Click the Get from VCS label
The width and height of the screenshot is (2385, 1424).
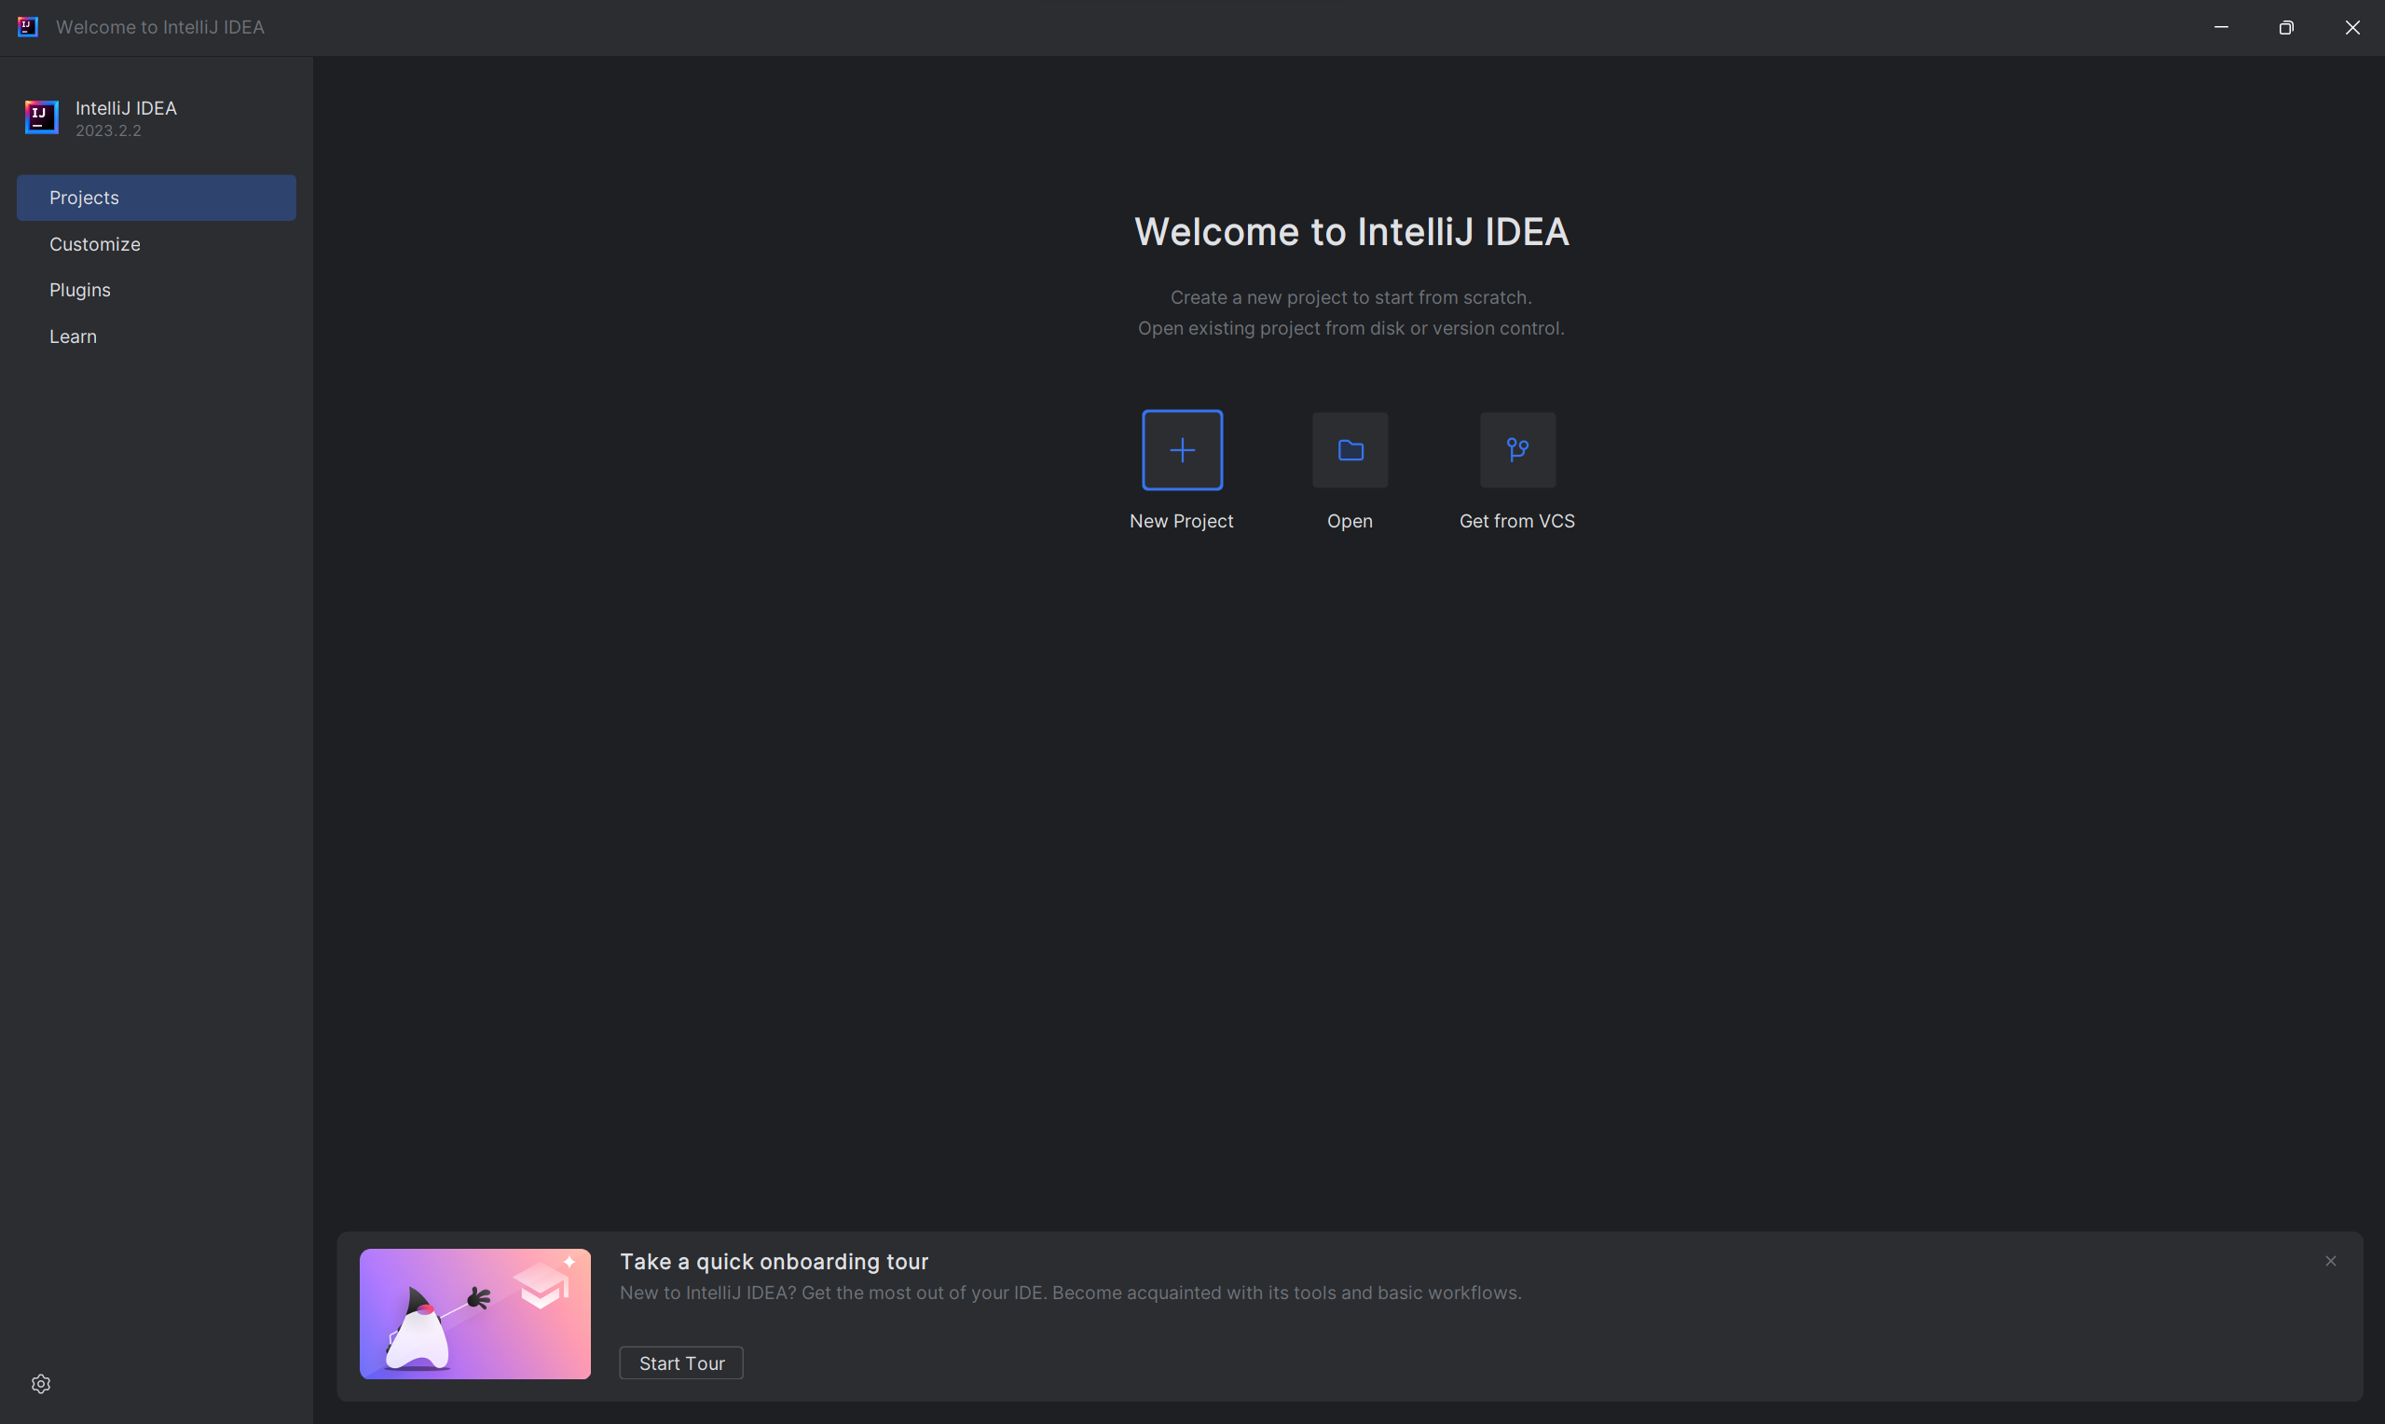(1516, 521)
